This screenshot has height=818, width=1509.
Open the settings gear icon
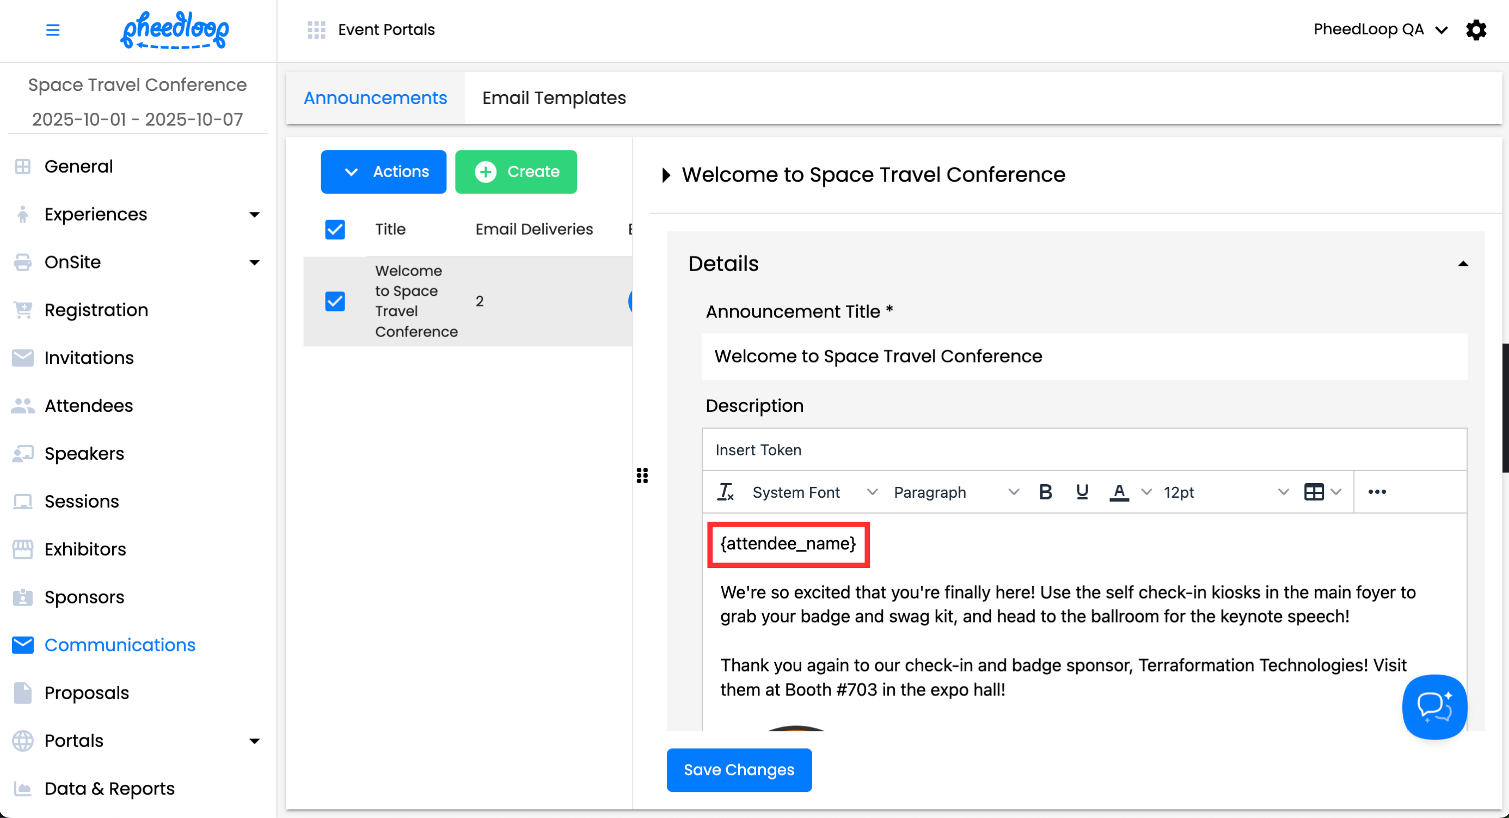point(1476,29)
